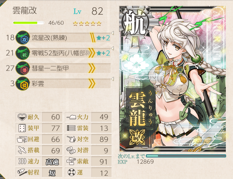233x179 pixels.
Task: Click the depth charge icon beside 対潜
Action: pyautogui.click(x=71, y=150)
